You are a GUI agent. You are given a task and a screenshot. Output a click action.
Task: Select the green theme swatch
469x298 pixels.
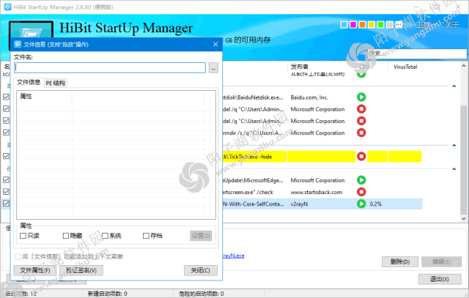(x=380, y=24)
